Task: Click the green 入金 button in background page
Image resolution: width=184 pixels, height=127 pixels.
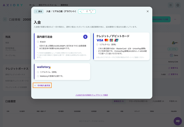Action: click(x=161, y=19)
